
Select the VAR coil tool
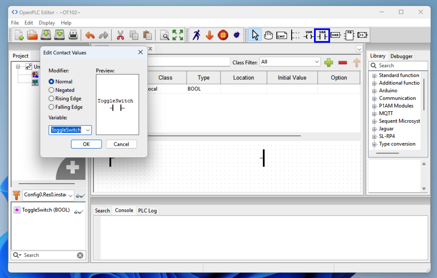[309, 35]
